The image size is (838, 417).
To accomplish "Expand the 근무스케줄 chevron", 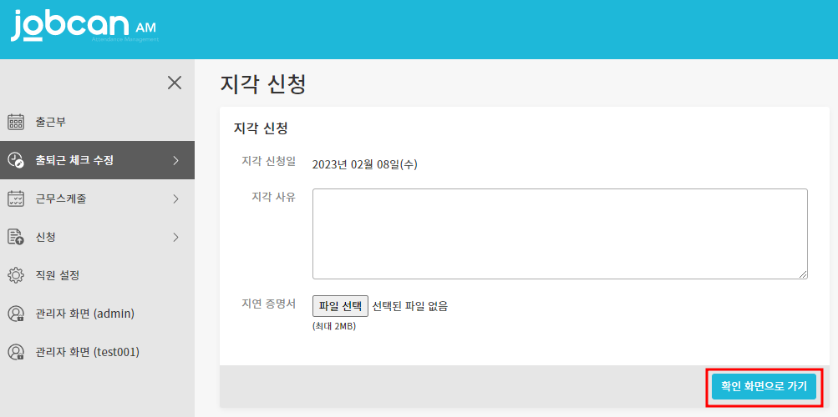I will pyautogui.click(x=175, y=198).
